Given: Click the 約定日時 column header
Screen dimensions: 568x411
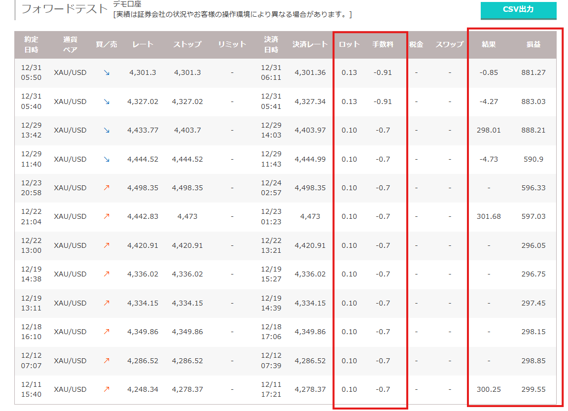Looking at the screenshot, I should [x=31, y=44].
